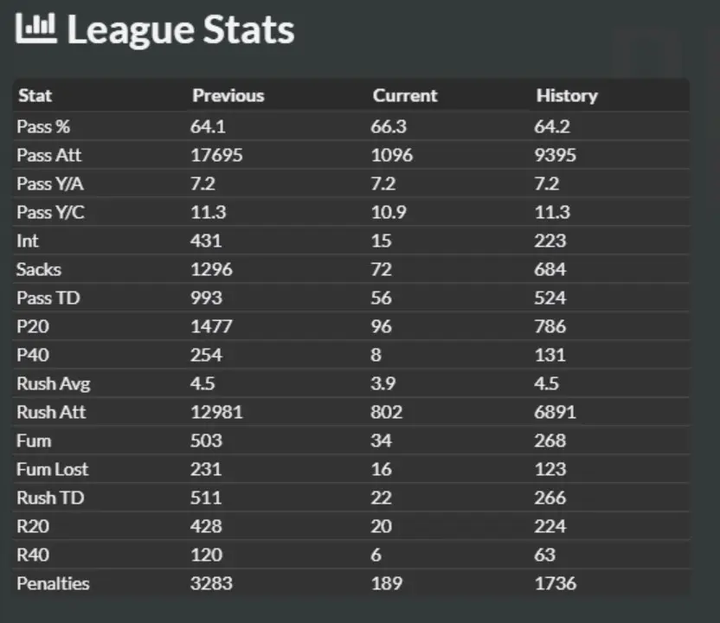Select the Int row label

(x=28, y=241)
